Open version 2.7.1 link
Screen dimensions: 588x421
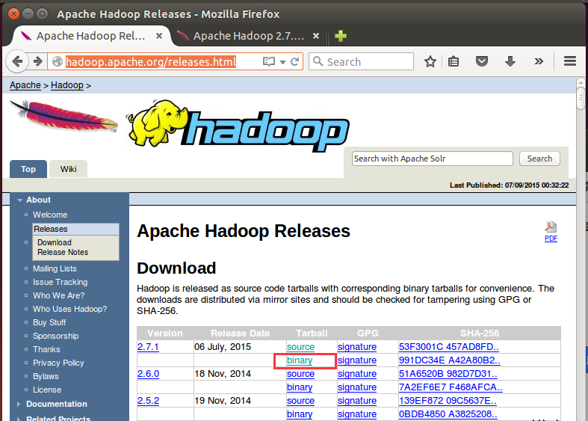pyautogui.click(x=148, y=347)
